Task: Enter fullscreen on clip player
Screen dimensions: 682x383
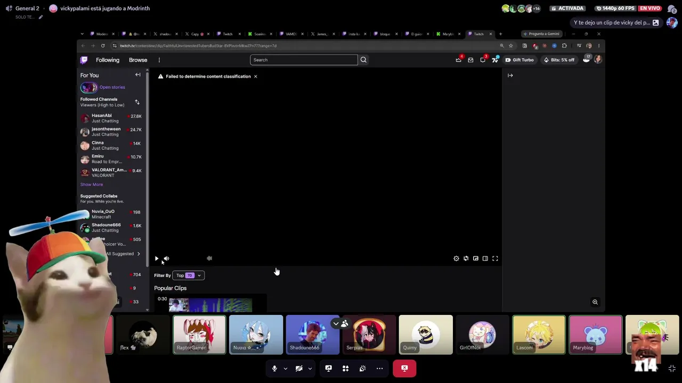Action: (495, 259)
